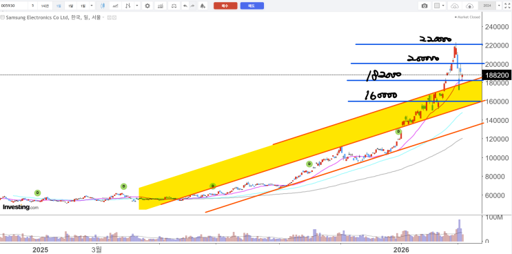Save chart layout with cloud upload icon
Screen dimensions: 512x254
click(469, 6)
